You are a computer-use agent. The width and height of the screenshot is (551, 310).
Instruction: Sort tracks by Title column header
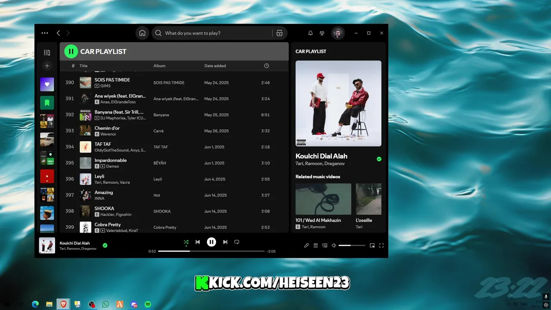click(x=84, y=66)
